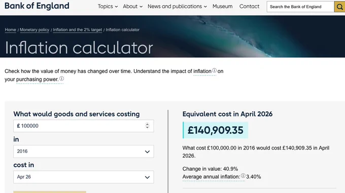
Task: Open the purchasing power info icon
Action: tap(61, 79)
